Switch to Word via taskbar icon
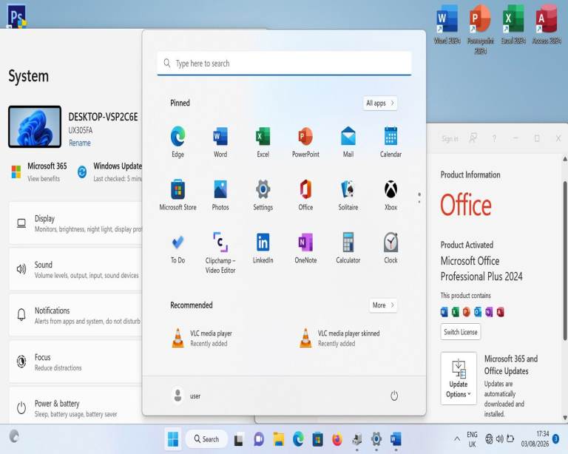The width and height of the screenshot is (568, 454). 396,439
